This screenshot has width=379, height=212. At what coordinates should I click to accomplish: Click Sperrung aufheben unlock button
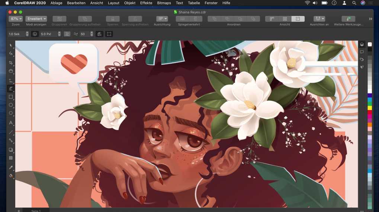coord(135,19)
